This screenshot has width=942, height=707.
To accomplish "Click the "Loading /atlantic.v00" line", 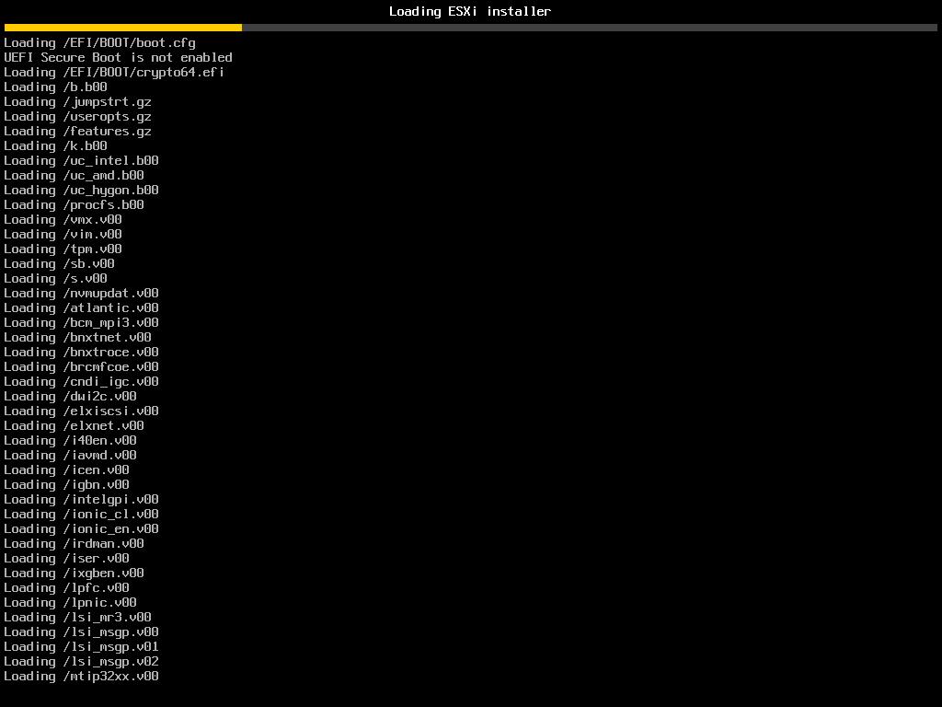I will pyautogui.click(x=81, y=307).
